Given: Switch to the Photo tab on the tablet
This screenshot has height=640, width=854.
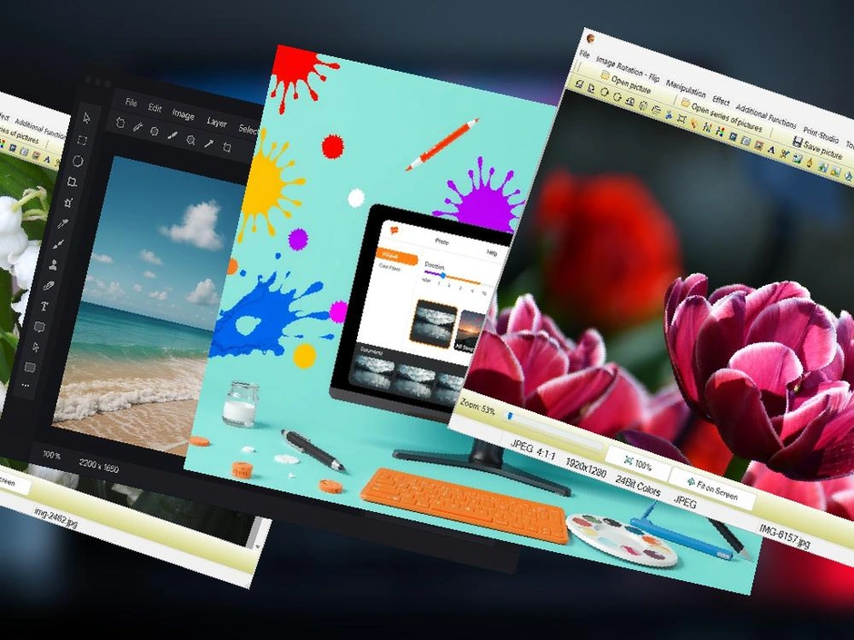Looking at the screenshot, I should [442, 241].
